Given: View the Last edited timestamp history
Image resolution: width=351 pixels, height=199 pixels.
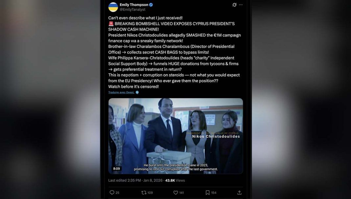Looking at the screenshot, I should tap(135, 180).
